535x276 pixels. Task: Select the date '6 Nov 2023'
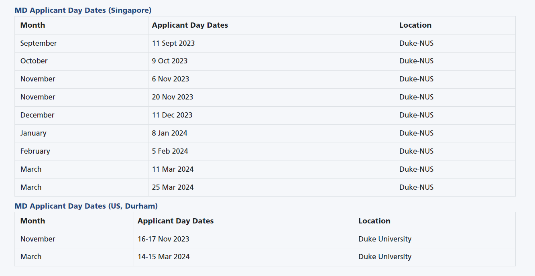[171, 79]
